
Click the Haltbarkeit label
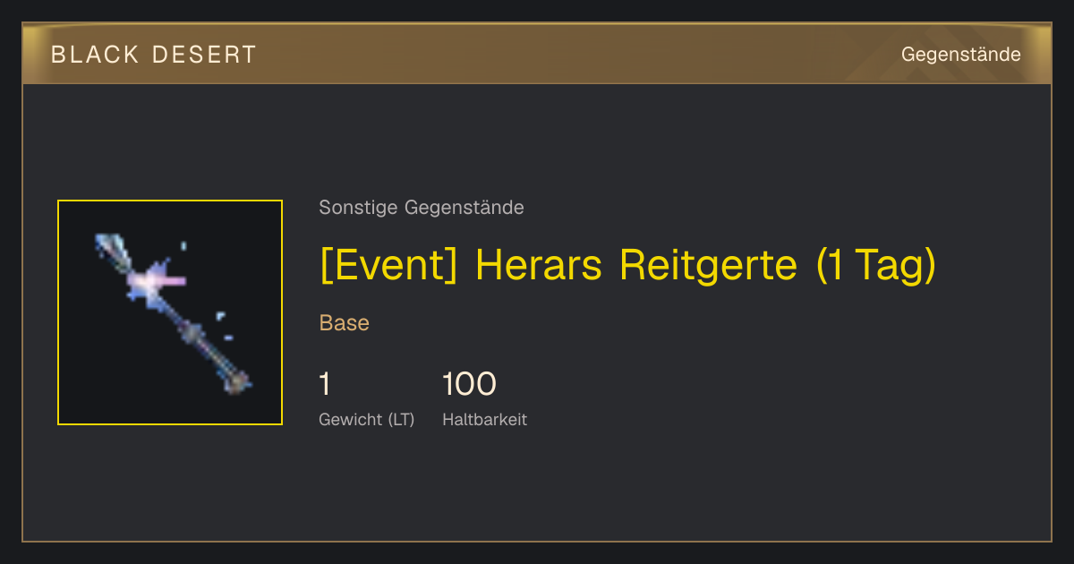tap(484, 419)
